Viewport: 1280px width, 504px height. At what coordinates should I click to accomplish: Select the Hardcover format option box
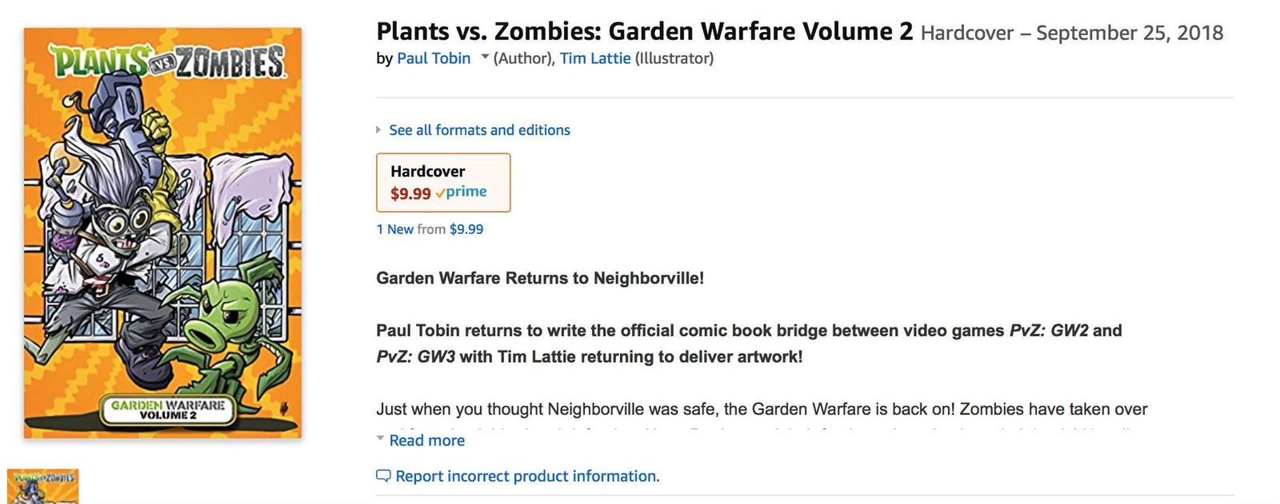point(443,182)
